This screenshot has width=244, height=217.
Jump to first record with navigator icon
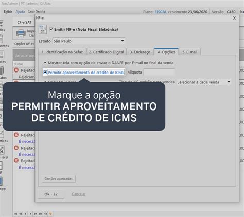[15, 214]
